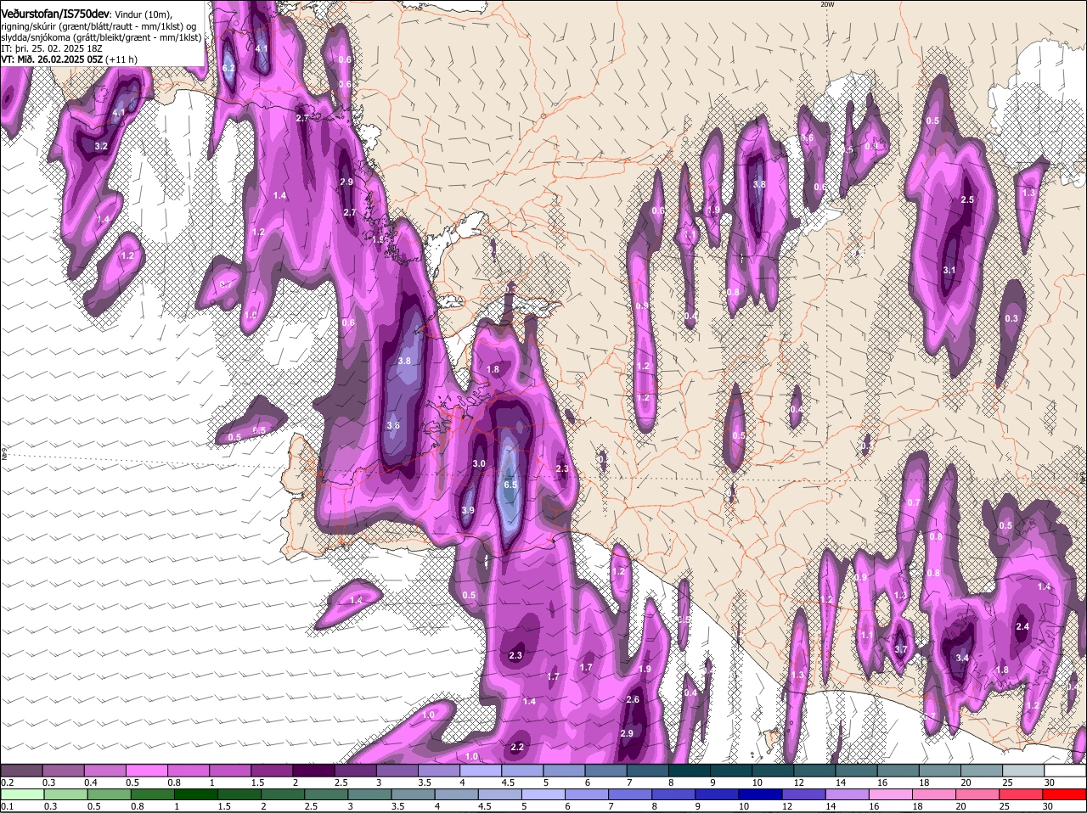This screenshot has width=1087, height=813.
Task: Pick the deep blue swatch between 10 and 12, green scale
Action: click(760, 794)
